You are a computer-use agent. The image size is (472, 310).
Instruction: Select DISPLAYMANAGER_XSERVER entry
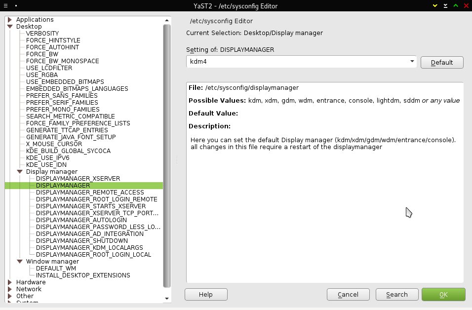(x=78, y=179)
